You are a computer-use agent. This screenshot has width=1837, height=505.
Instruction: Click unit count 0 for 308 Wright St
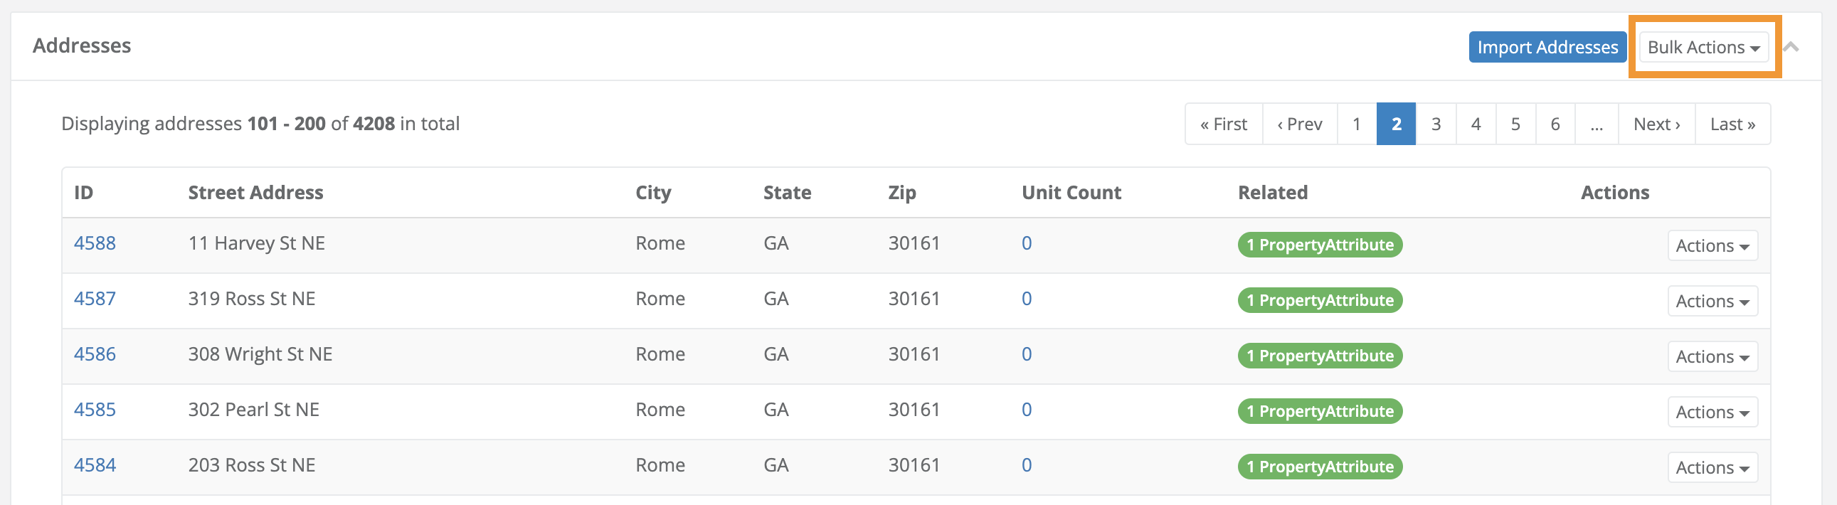pos(1026,354)
